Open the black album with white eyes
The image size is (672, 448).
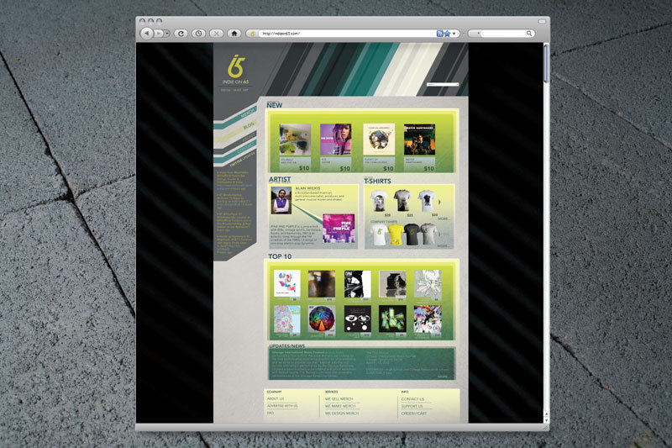(x=358, y=319)
